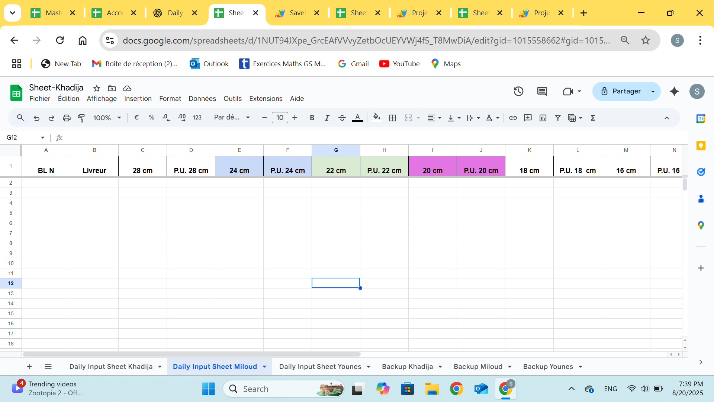Insert a link using toolbar icon
Screen dimensions: 714x402
coord(513,118)
